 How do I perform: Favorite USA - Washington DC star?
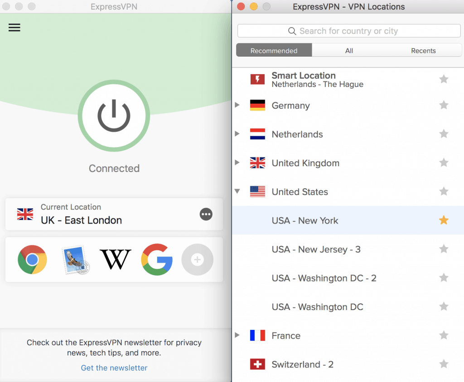444,306
